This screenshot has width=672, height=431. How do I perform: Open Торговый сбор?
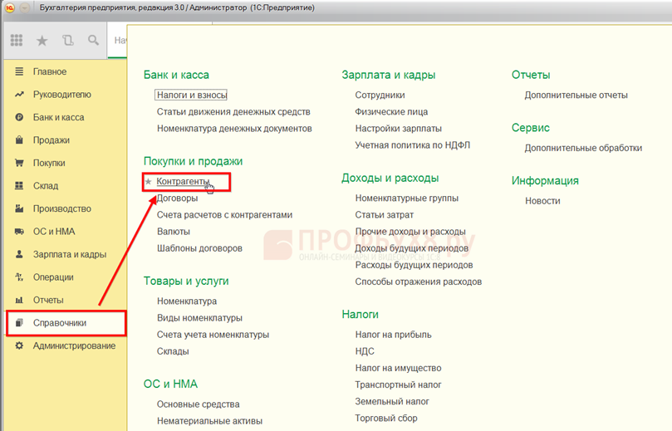click(x=386, y=419)
